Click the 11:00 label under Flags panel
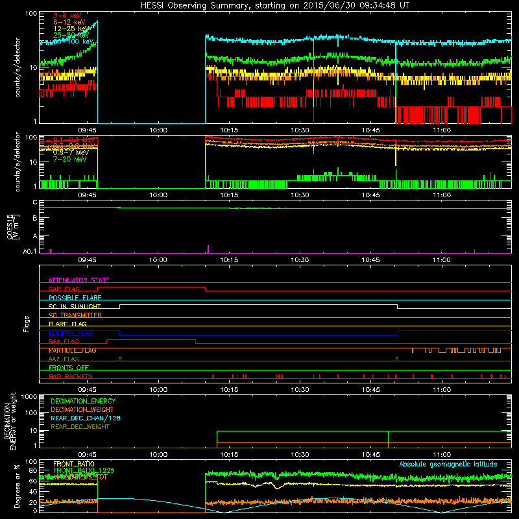Screen dimensions: 519x519 pyautogui.click(x=442, y=390)
